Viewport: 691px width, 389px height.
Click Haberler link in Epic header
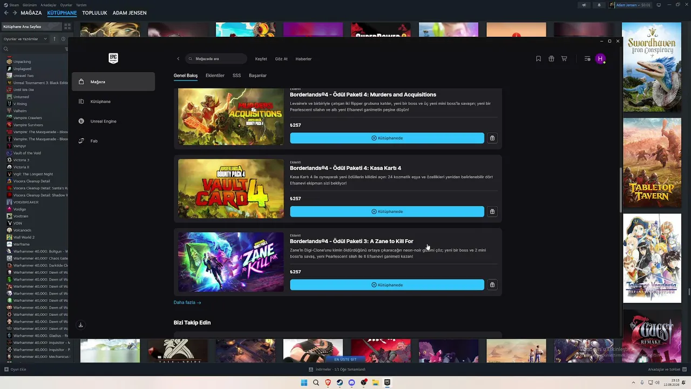[x=303, y=59]
